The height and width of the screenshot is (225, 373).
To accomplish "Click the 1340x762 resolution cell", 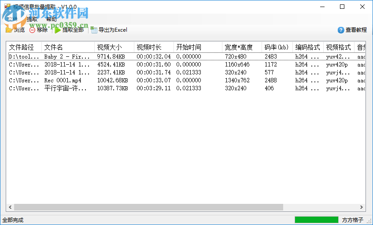I will click(237, 81).
